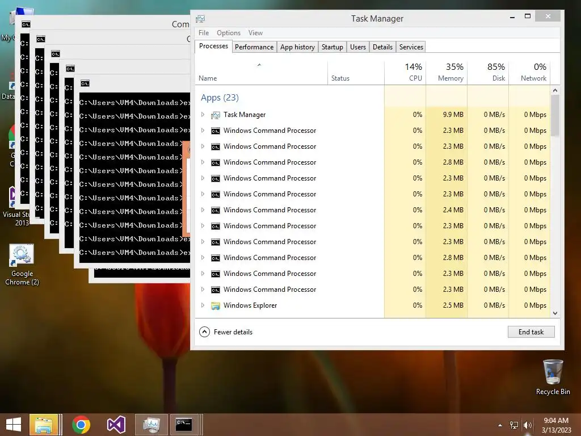Show hidden system tray icons
581x436 pixels.
500,425
